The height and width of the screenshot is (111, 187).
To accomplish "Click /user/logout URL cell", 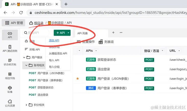I will click(178, 69).
